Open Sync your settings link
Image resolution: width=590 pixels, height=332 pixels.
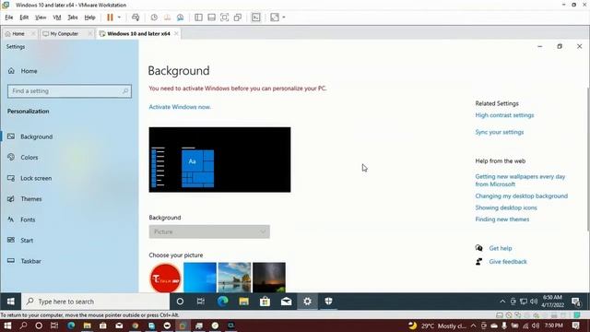click(x=500, y=132)
